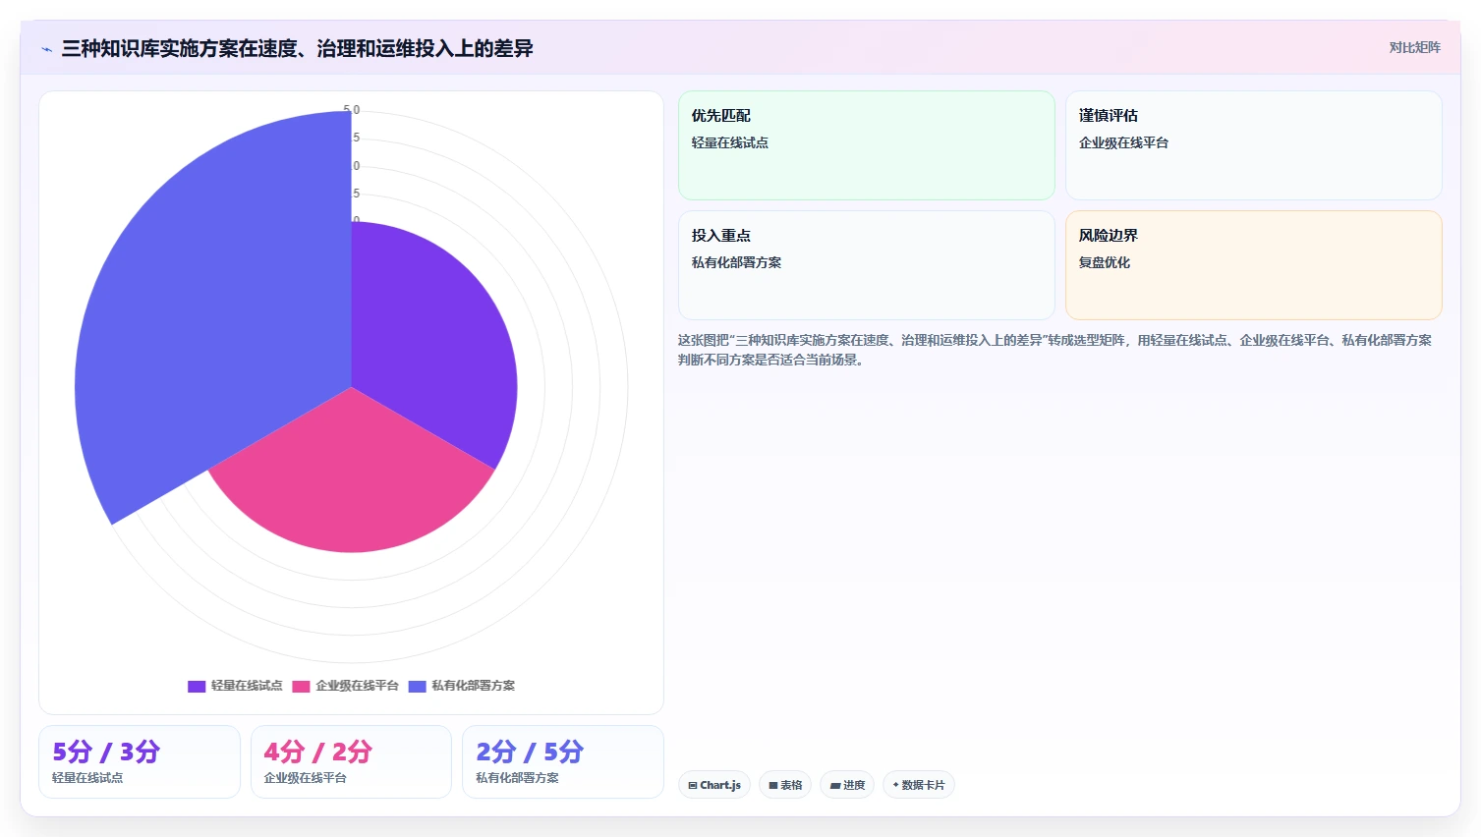Open the 风险边界 card

pos(1253,265)
